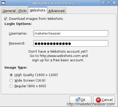Click the Username input field

(71, 33)
